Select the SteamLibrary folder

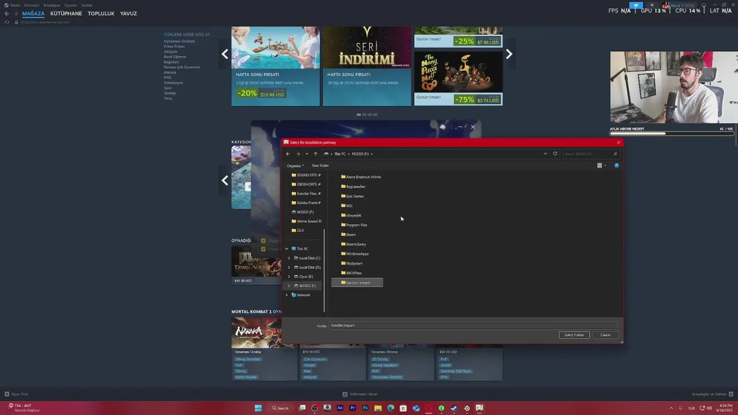tap(353, 244)
